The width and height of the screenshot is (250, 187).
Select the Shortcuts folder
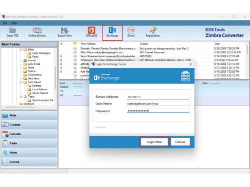pyautogui.click(x=28, y=104)
